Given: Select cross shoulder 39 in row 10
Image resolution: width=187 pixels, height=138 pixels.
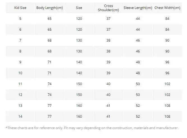Looking at the screenshot, I should coord(108,73).
